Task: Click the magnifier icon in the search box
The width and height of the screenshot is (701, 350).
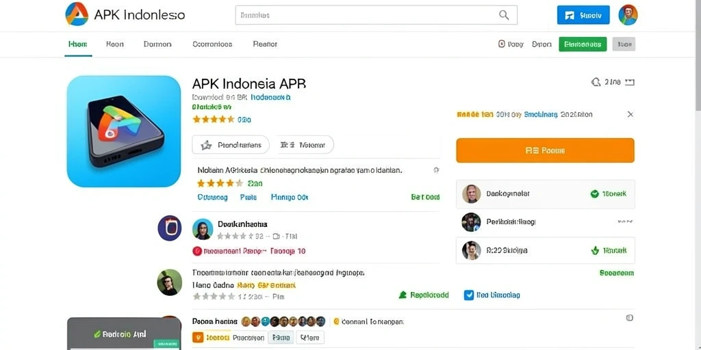Action: click(x=504, y=15)
